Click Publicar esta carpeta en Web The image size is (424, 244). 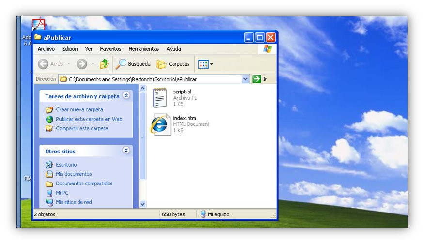(x=89, y=119)
